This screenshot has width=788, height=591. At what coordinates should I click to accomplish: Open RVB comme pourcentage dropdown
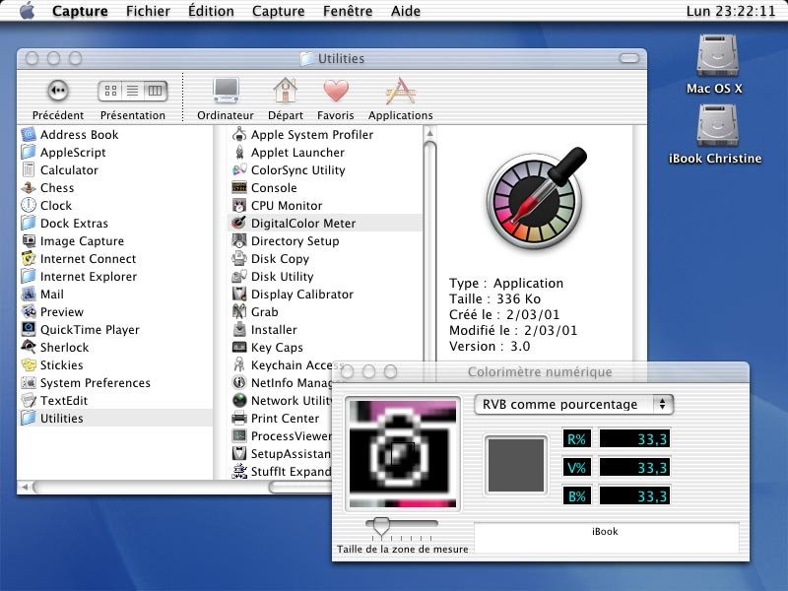574,404
